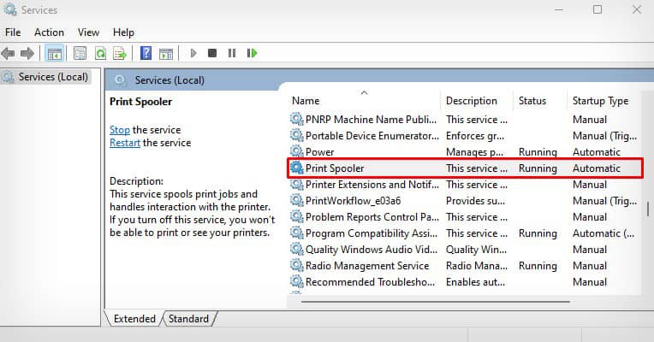Click the Forward arrow toolbar icon
654x342 pixels.
(x=27, y=53)
